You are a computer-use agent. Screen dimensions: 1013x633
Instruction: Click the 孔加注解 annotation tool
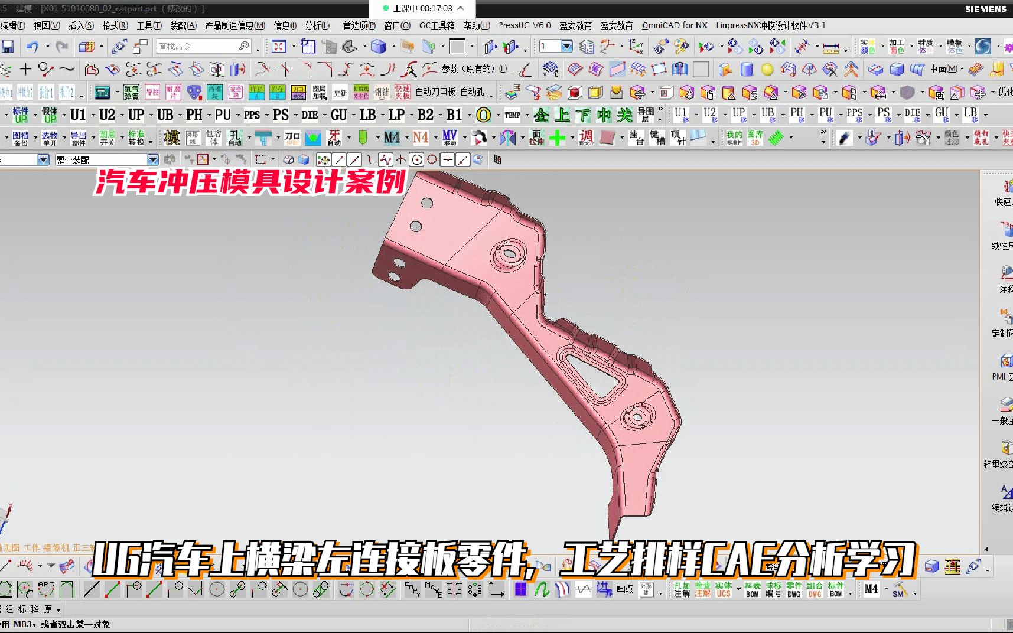[x=681, y=589]
